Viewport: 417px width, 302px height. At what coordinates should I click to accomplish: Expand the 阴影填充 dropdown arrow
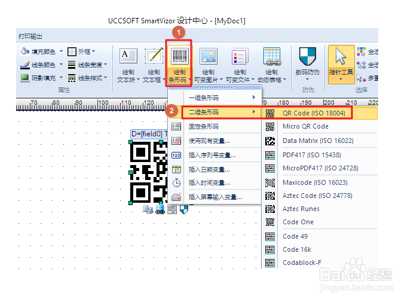(x=61, y=78)
